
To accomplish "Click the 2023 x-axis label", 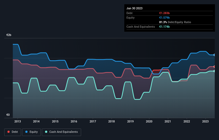I will point(205,121).
